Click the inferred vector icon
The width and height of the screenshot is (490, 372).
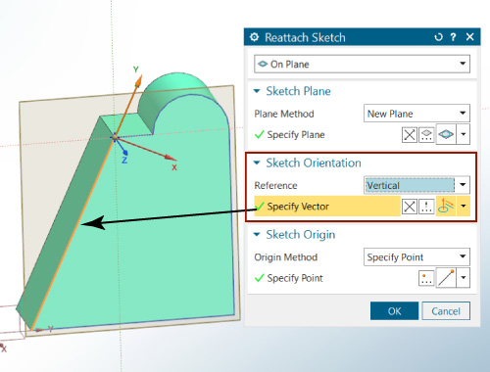pos(446,206)
